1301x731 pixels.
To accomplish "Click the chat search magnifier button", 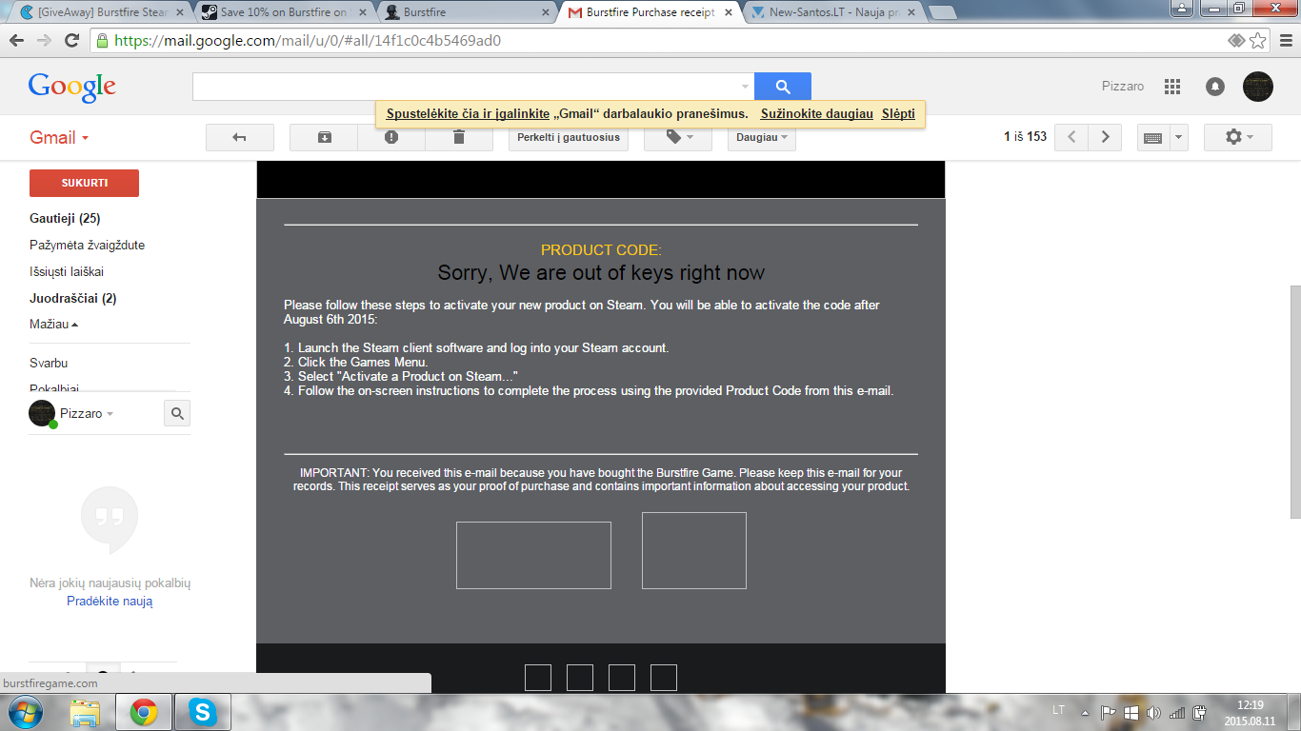I will [177, 413].
